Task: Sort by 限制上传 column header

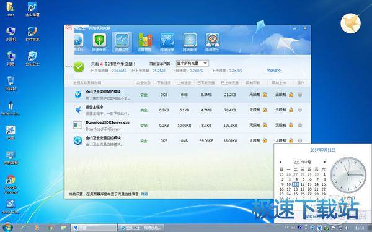Action: 278,83
